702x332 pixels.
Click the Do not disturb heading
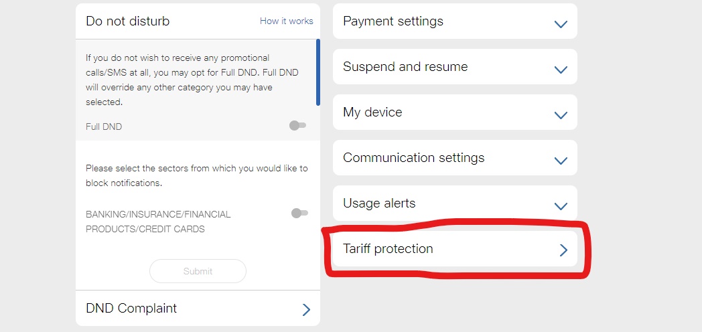pos(128,21)
